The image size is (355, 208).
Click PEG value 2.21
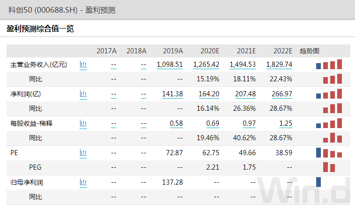coord(213,167)
